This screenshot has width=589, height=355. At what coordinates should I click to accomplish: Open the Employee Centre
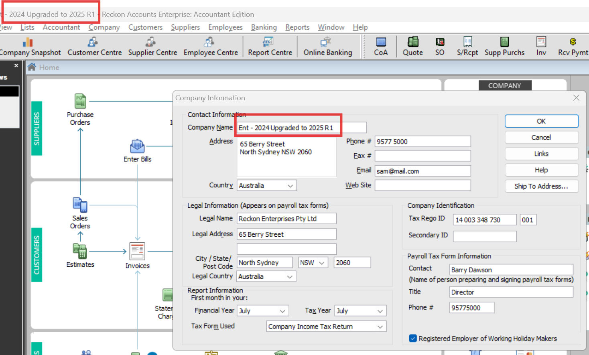click(x=211, y=47)
